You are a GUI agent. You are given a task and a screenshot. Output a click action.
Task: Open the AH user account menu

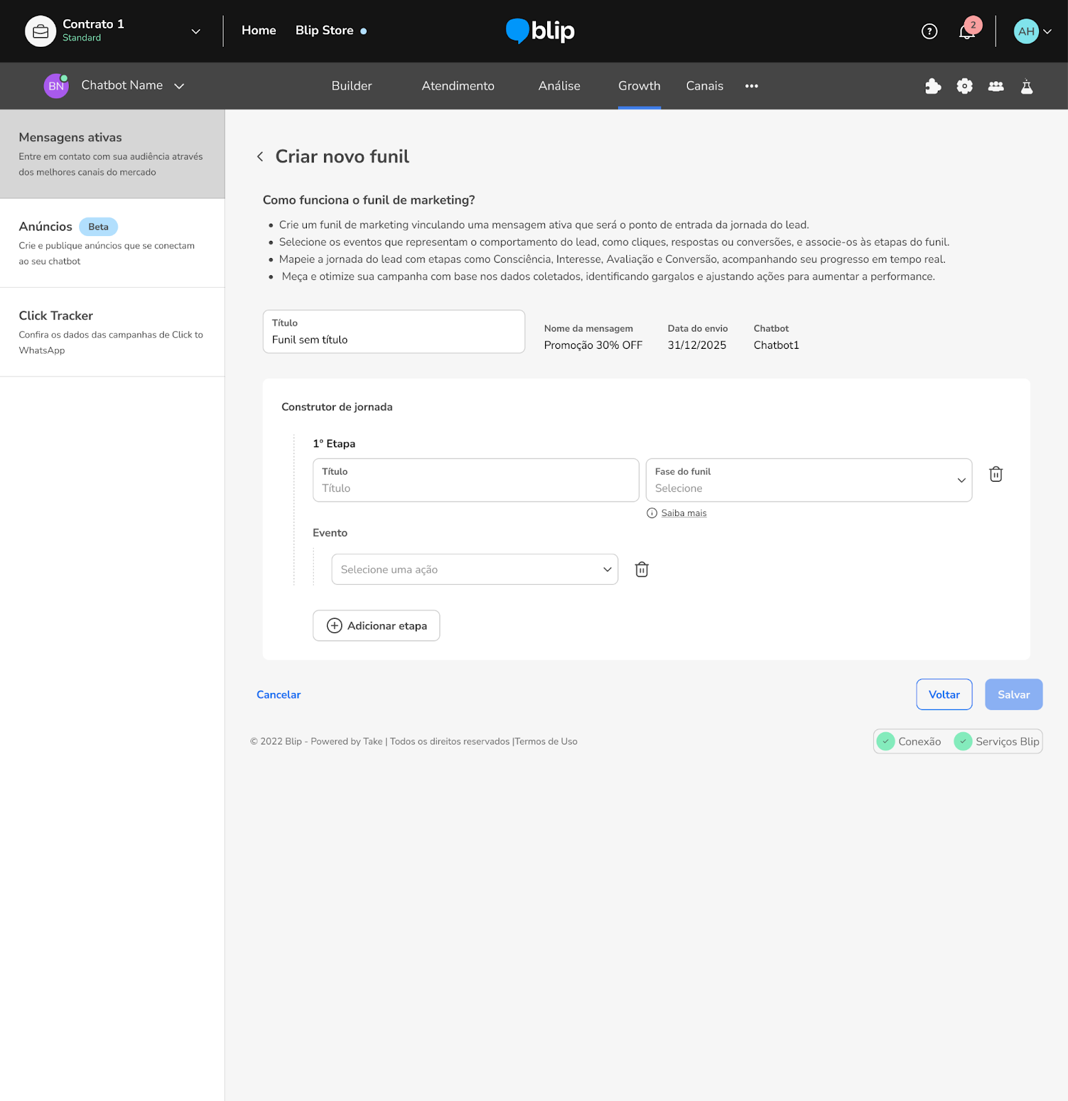pos(1032,31)
